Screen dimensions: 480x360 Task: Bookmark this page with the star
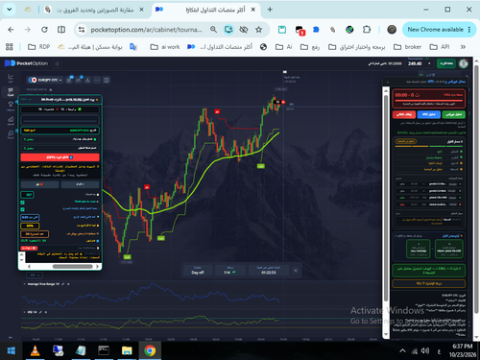(258, 30)
